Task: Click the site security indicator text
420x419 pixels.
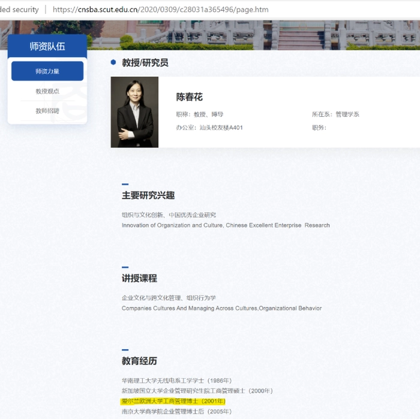Action: click(x=19, y=10)
